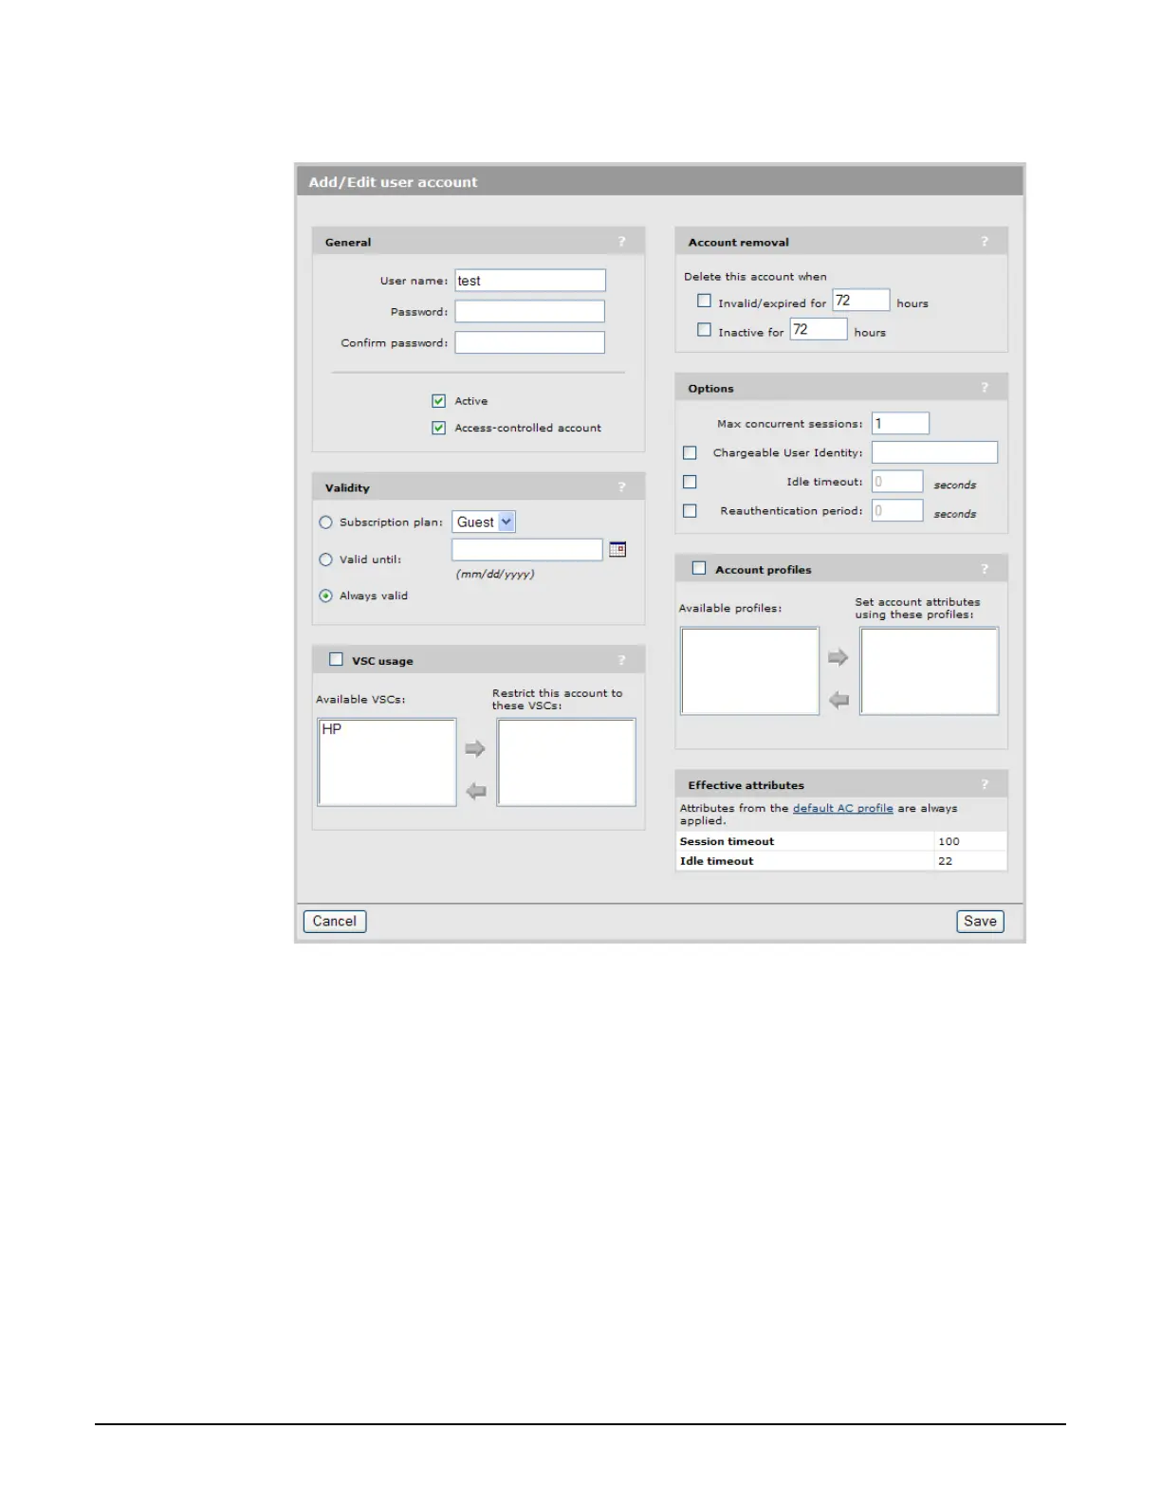
Task: Open help for the Account profiles section
Action: [x=985, y=569]
